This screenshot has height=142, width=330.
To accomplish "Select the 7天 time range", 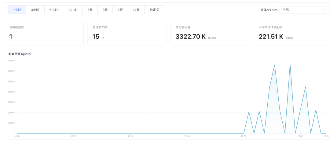I will click(120, 10).
